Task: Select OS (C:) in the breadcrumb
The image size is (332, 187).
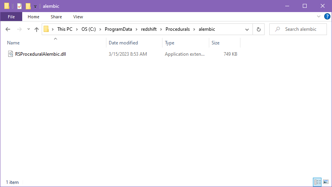Action: [88, 29]
